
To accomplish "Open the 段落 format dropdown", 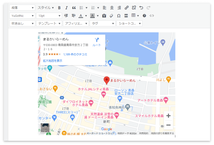I will coord(22,8).
